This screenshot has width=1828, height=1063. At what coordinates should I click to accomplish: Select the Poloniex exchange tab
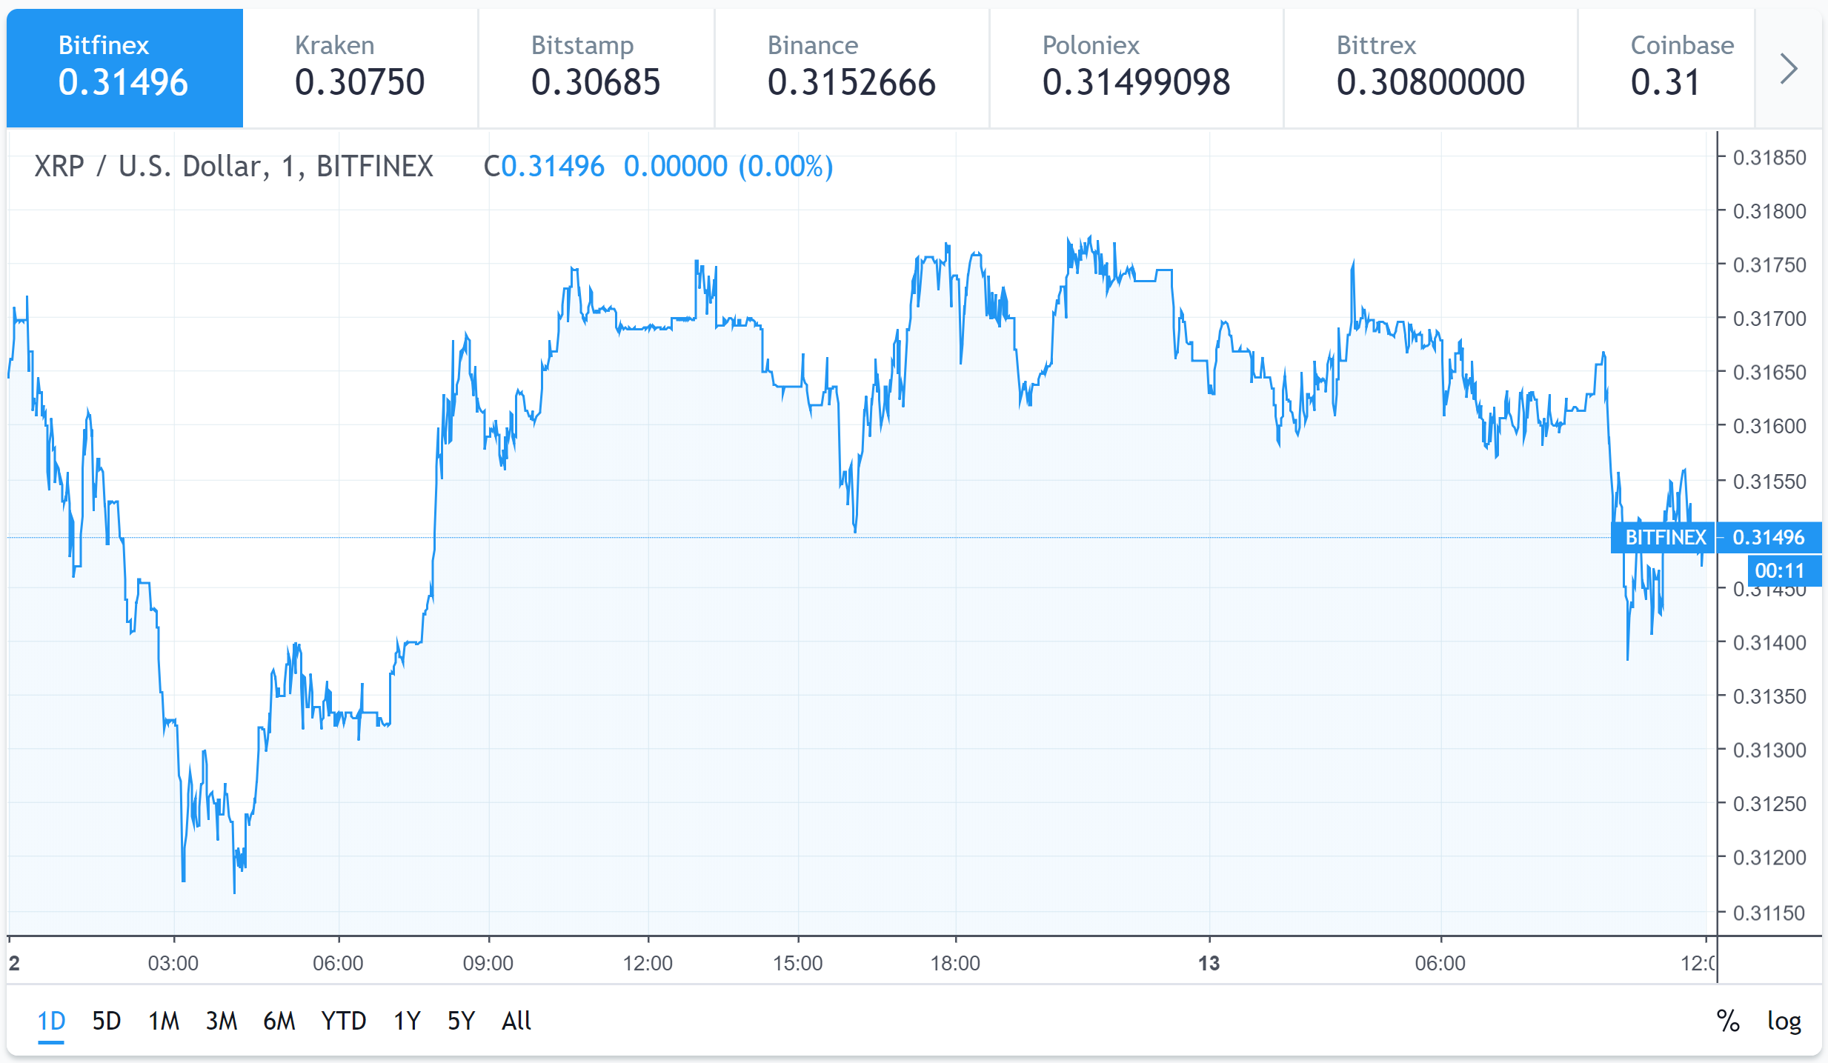[1136, 68]
